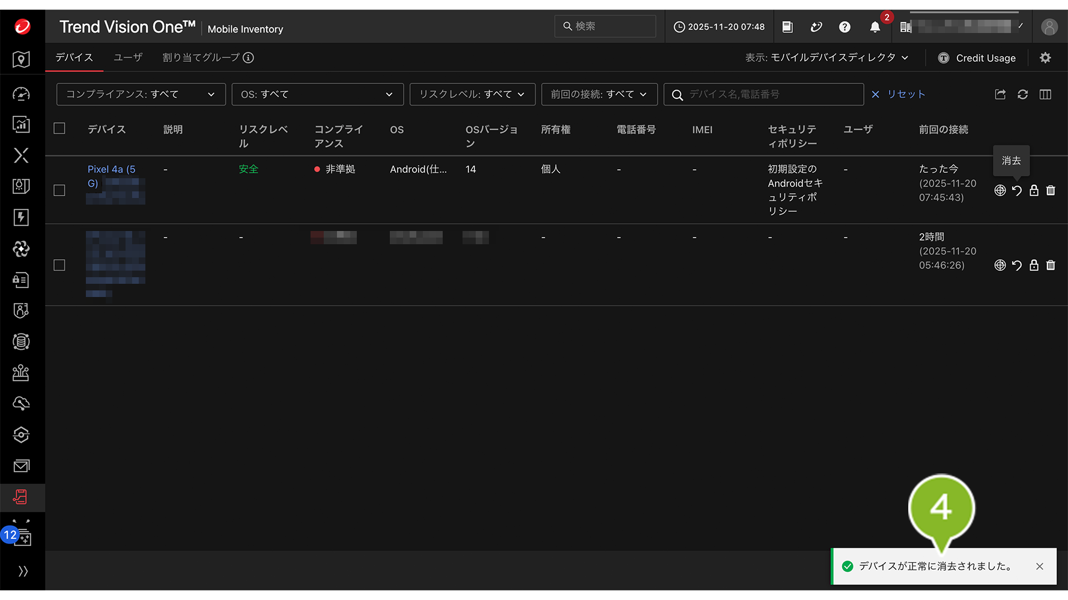Viewport: 1068px width, 600px height.
Task: Click the notification bell icon
Action: [x=875, y=27]
